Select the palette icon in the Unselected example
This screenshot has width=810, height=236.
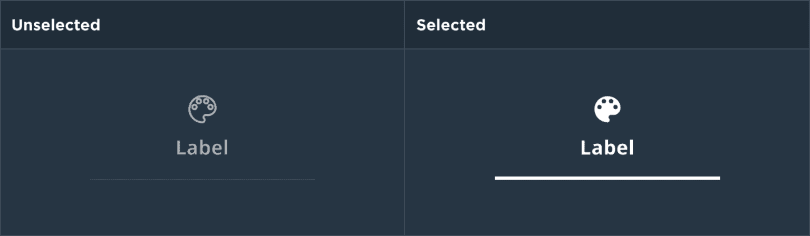pos(202,110)
